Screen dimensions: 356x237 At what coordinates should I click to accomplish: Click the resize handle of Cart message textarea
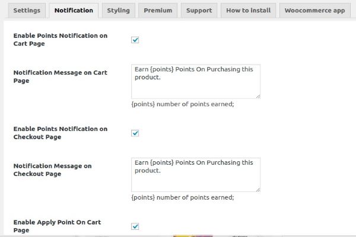(x=258, y=95)
